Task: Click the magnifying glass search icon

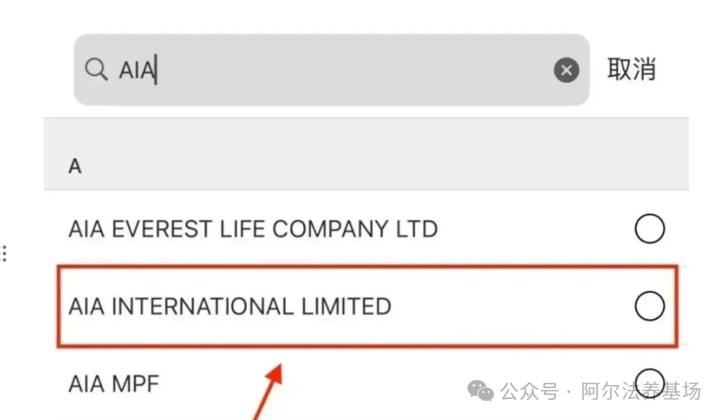Action: [x=96, y=70]
